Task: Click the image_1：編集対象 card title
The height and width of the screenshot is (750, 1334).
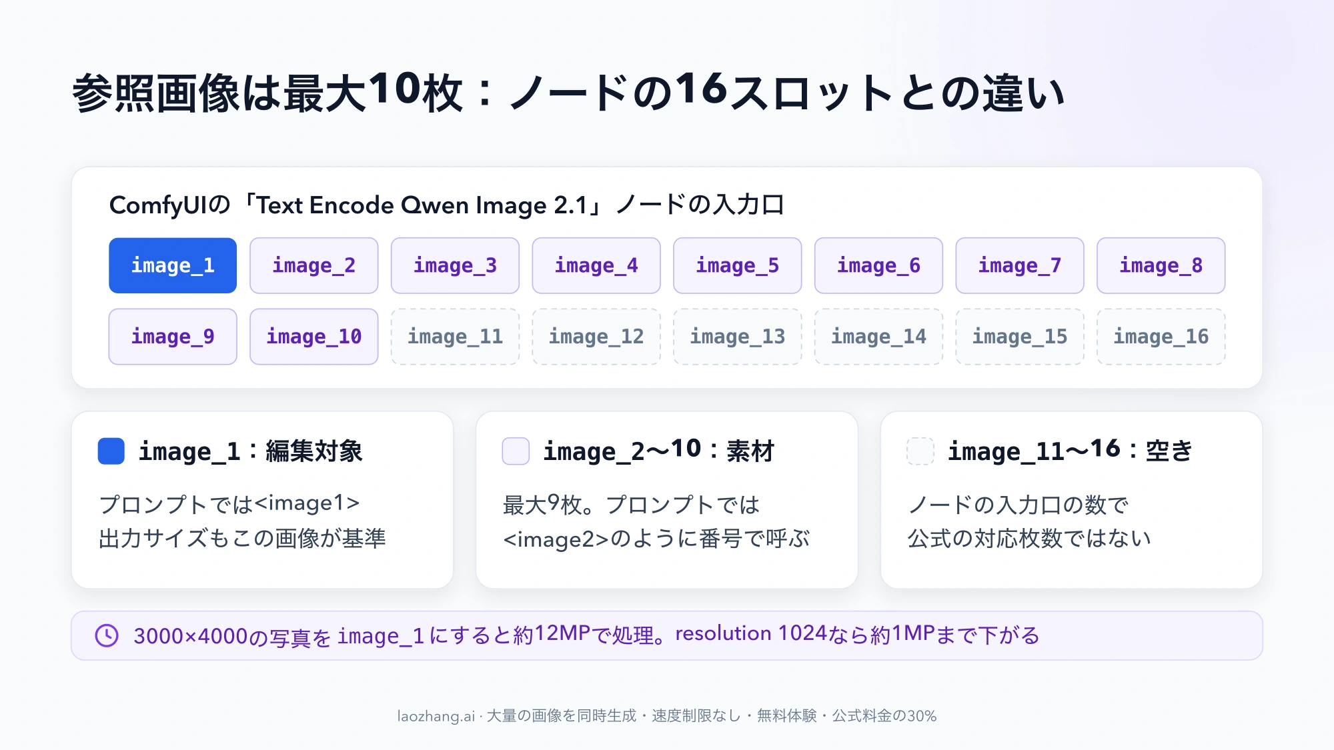Action: [250, 451]
